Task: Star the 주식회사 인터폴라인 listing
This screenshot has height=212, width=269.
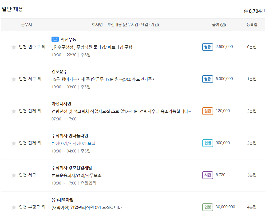Action: click(14, 143)
